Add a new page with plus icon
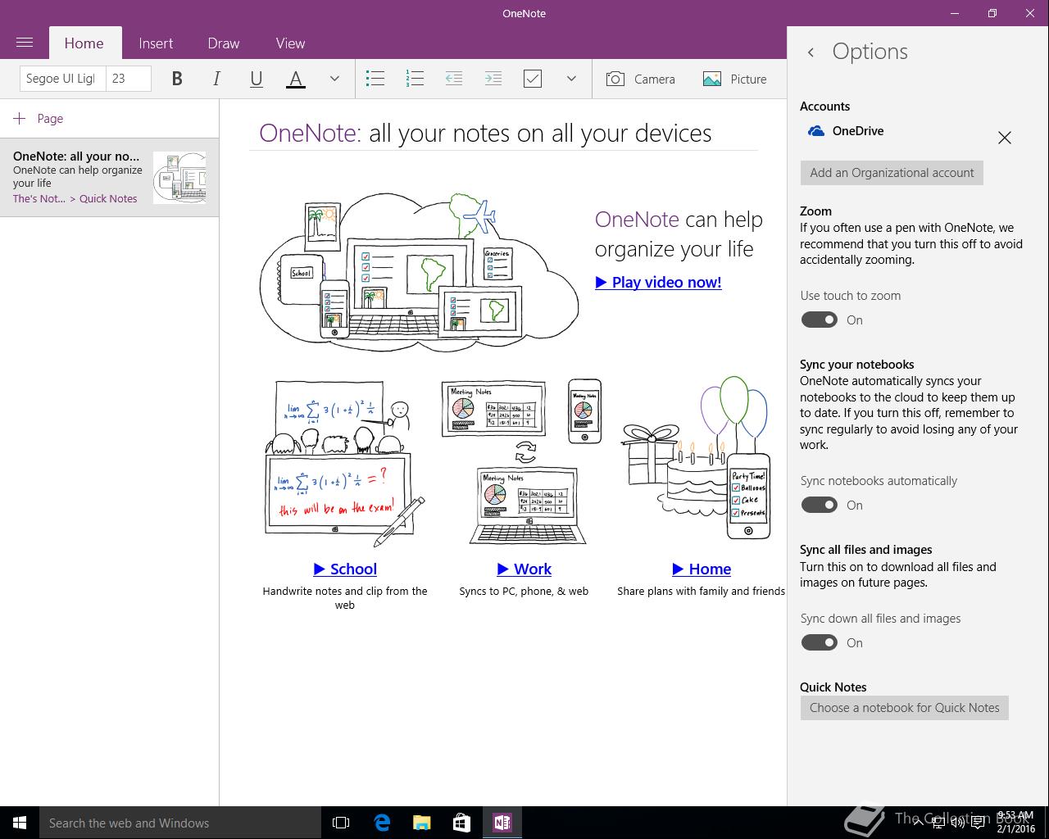Screen dimensions: 1049x839 [x=20, y=119]
